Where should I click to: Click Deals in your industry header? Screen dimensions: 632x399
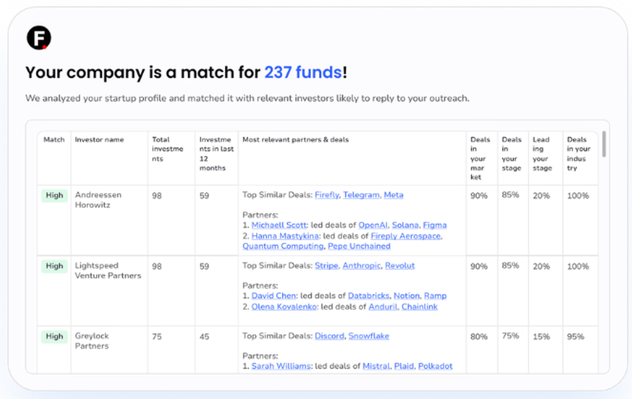(x=578, y=154)
